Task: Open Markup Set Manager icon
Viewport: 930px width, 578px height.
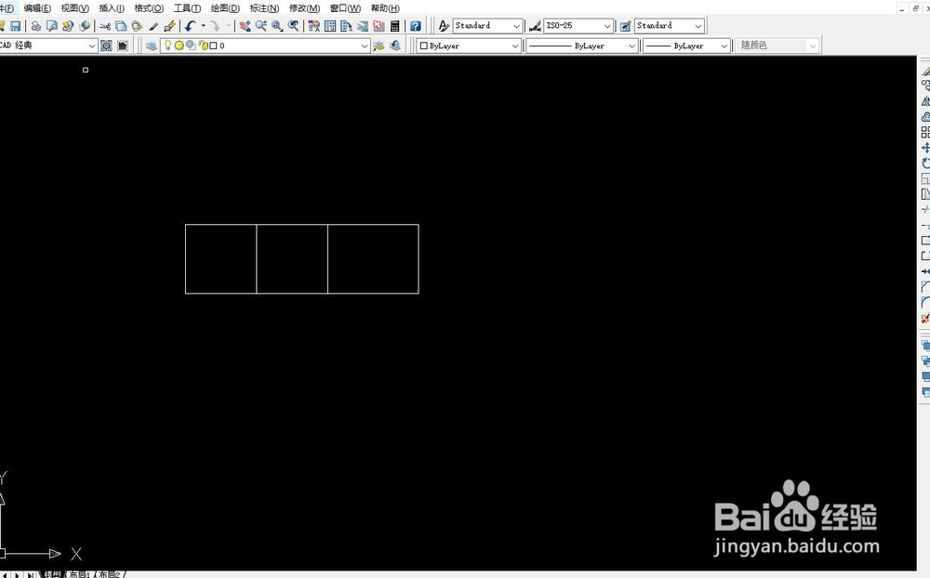Action: pyautogui.click(x=379, y=26)
